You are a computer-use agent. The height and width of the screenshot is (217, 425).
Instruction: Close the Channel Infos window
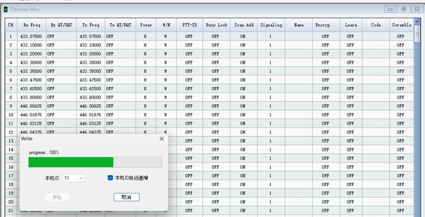417,9
